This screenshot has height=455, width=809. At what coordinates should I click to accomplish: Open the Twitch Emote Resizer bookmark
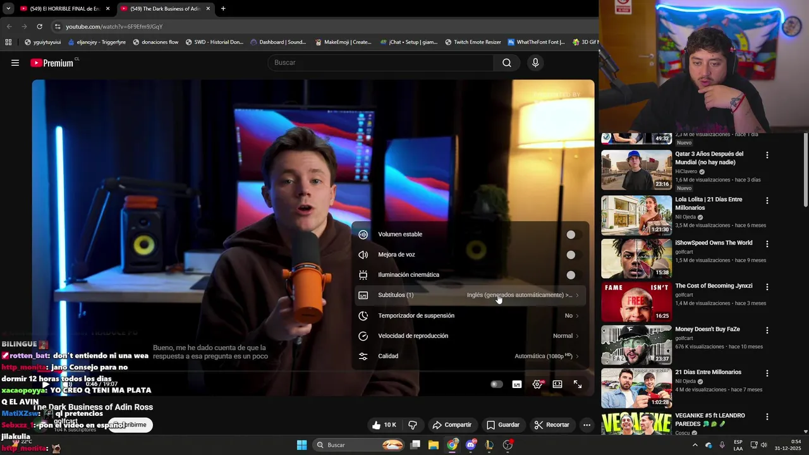tap(473, 42)
